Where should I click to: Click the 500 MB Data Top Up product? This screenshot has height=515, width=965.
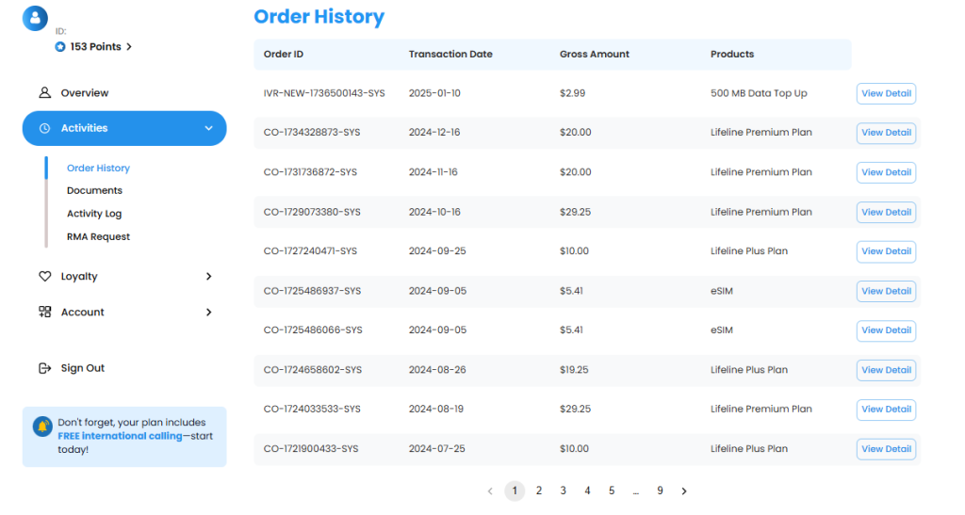point(759,93)
